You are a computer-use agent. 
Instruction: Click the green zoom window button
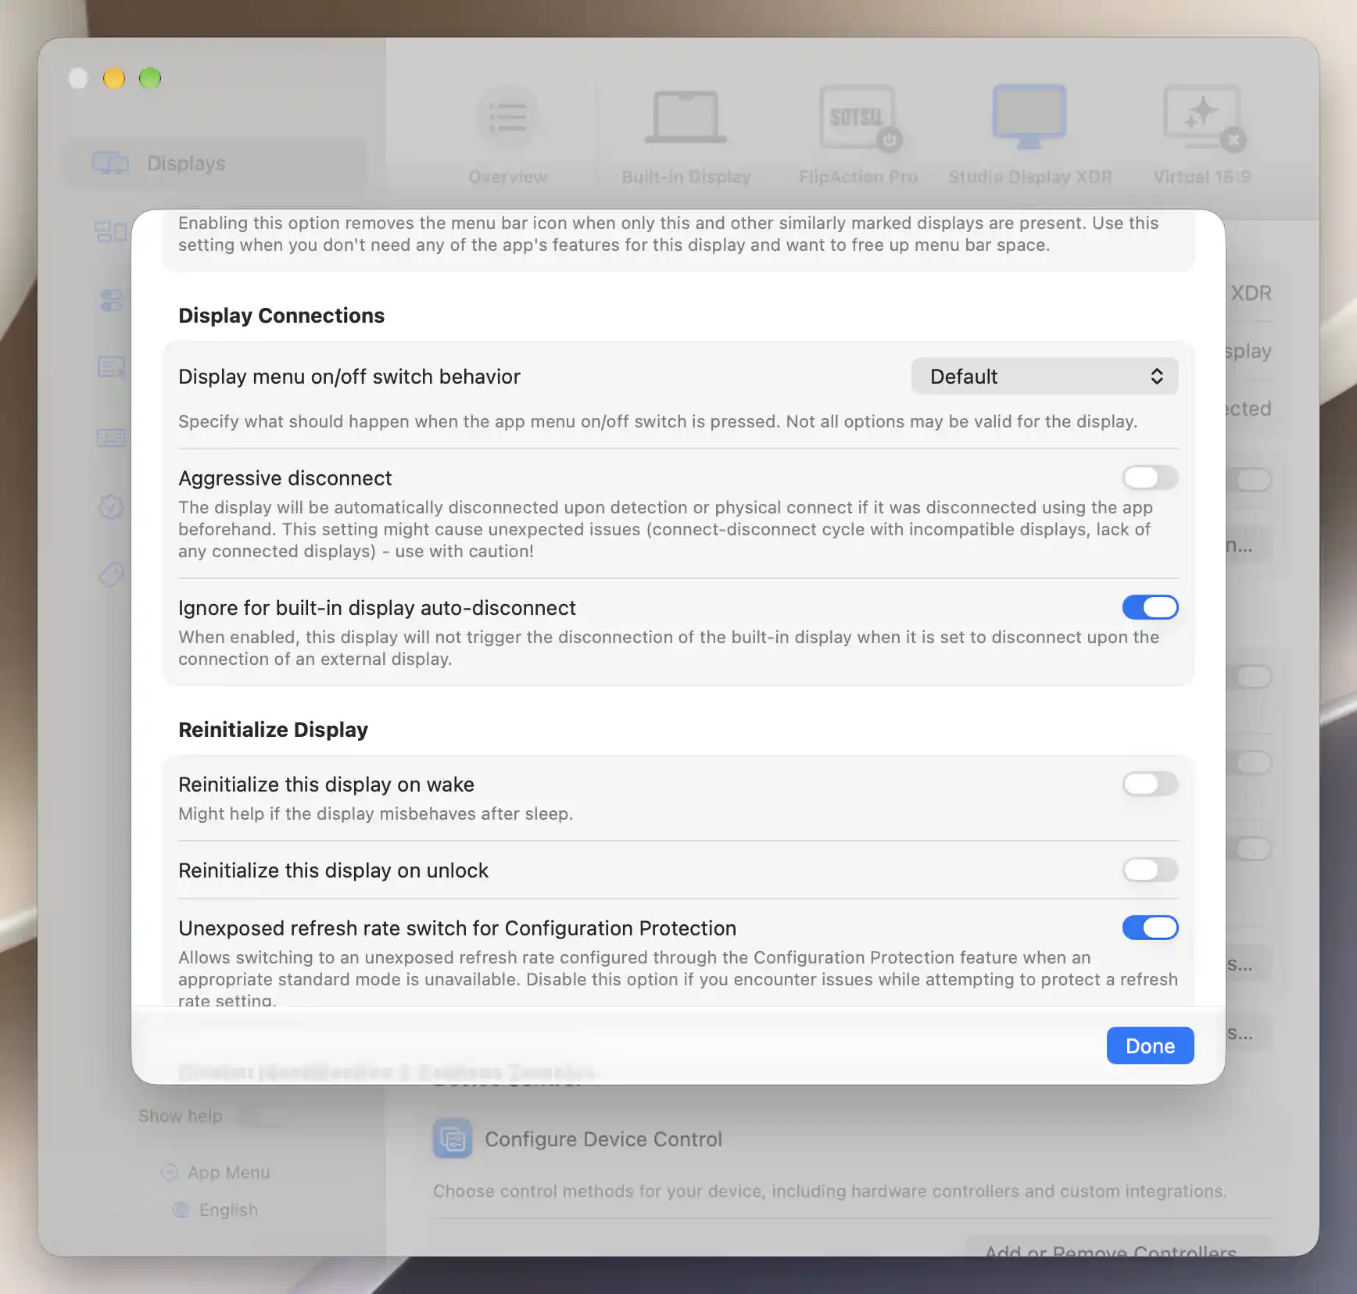click(x=150, y=78)
